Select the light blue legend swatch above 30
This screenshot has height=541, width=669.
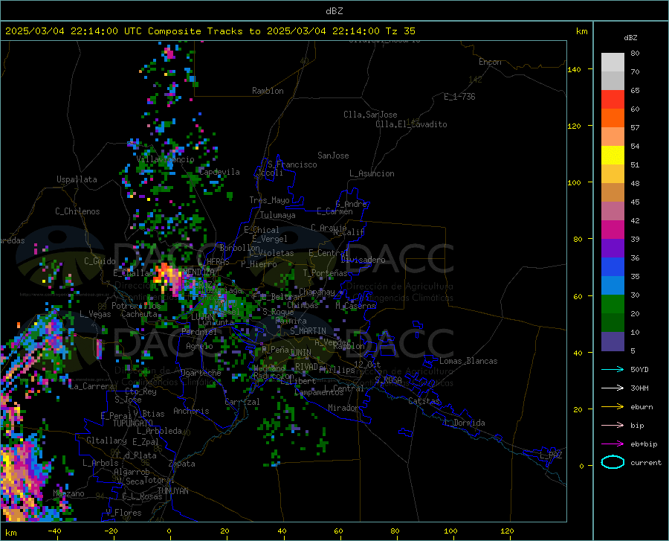[613, 286]
